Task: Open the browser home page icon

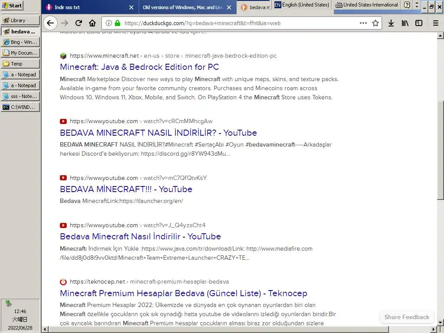Action: (x=92, y=23)
